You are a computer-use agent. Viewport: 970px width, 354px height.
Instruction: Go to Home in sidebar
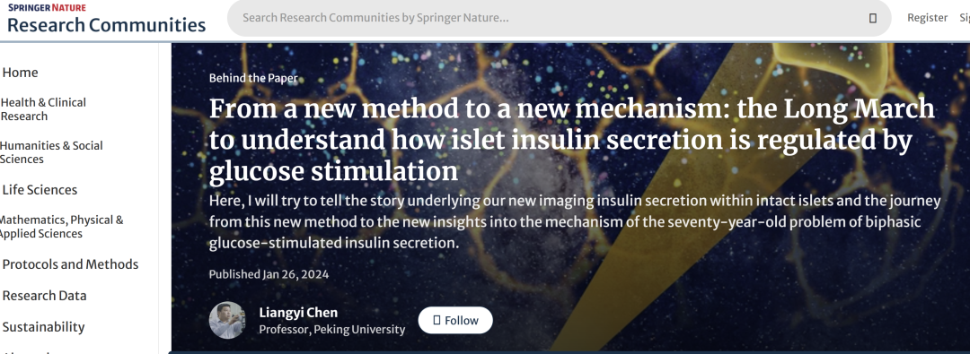point(21,73)
